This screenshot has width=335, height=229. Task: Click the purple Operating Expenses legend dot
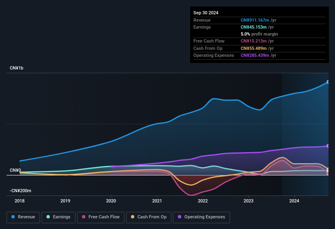[180, 217]
